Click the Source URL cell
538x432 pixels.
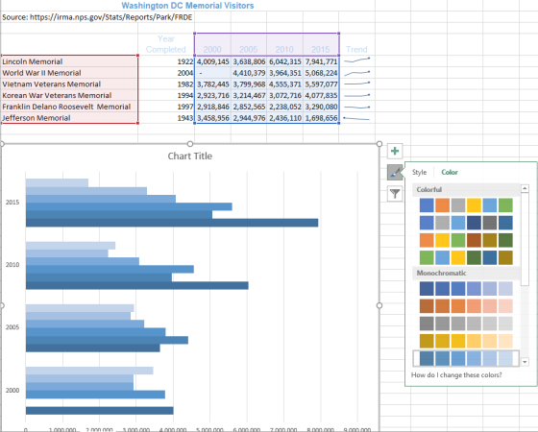click(x=97, y=17)
